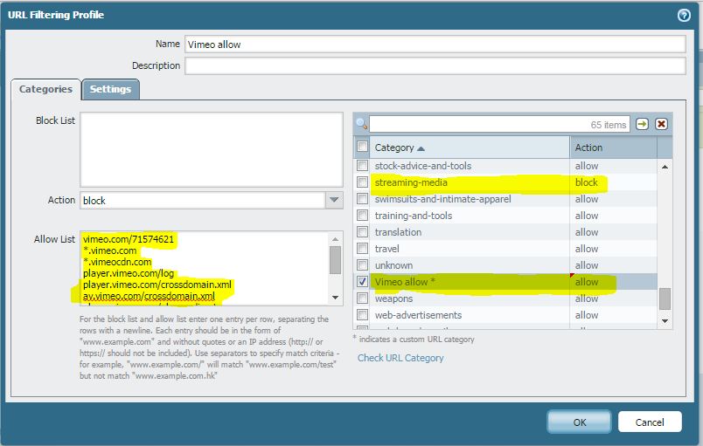Select the swimsuits-and-intimate-apparel category name
The width and height of the screenshot is (703, 446).
click(x=443, y=199)
